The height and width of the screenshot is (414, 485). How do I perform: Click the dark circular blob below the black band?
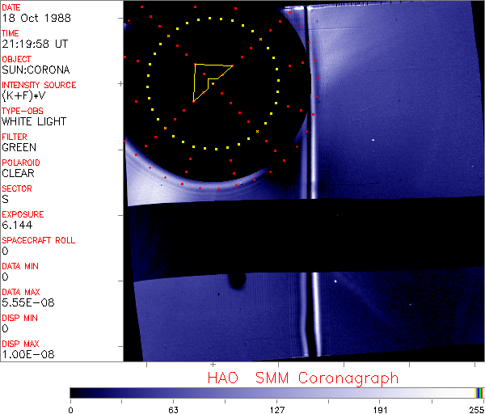click(236, 280)
